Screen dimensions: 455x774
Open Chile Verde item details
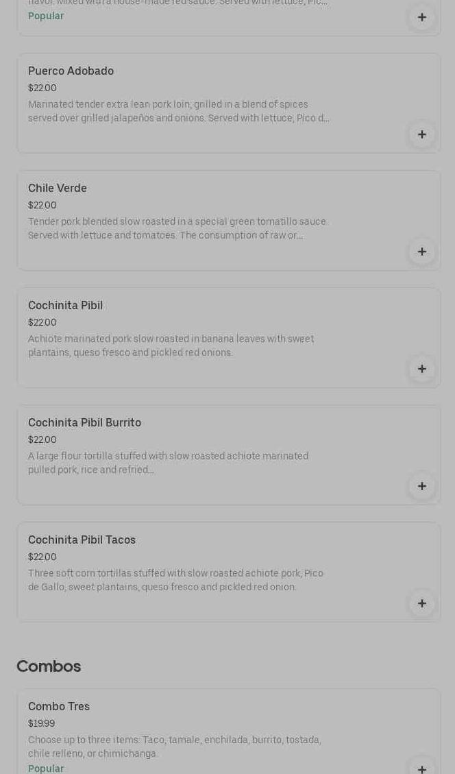58,189
